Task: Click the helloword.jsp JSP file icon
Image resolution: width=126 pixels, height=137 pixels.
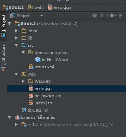Action: pos(31,95)
